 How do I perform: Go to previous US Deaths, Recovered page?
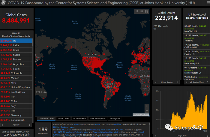point(187,82)
